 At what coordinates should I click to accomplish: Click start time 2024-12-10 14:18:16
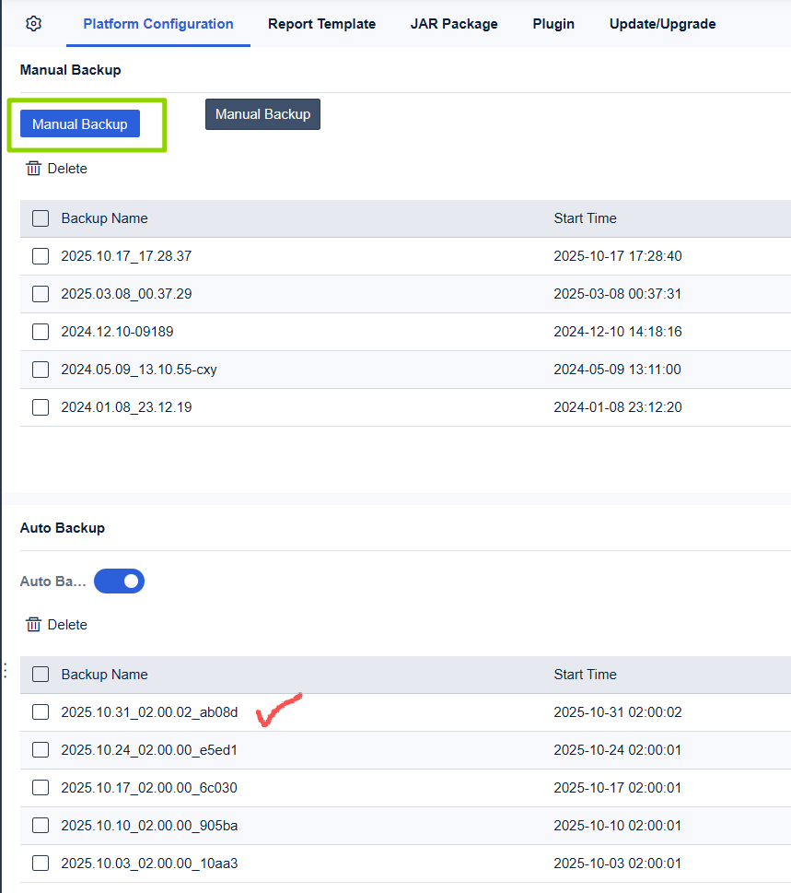[x=618, y=332]
